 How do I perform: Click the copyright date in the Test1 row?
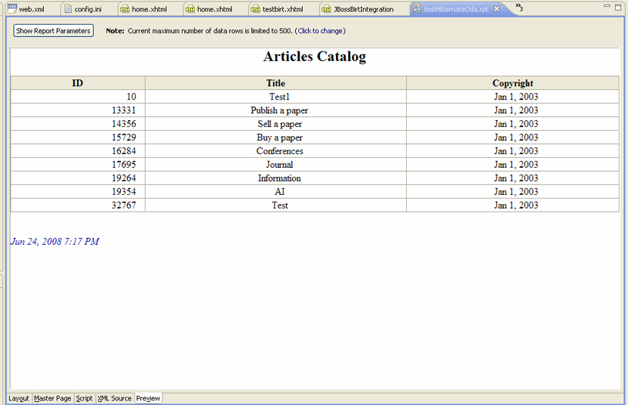point(512,96)
